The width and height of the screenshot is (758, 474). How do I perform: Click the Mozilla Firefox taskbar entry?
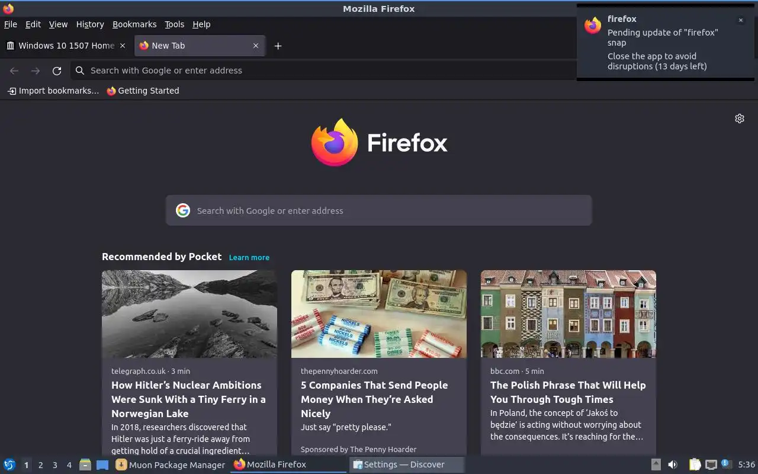(288, 465)
